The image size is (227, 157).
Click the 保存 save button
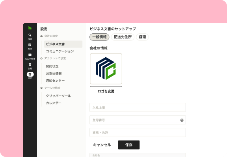click(x=129, y=145)
